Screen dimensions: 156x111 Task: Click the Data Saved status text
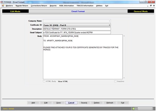coord(8,109)
